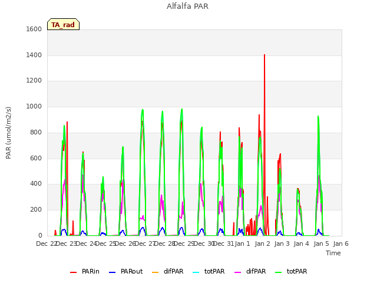Viewport: 377px width, 283px height.
Task: Click the 600 y-axis tick label
Action: [x=36, y=159]
